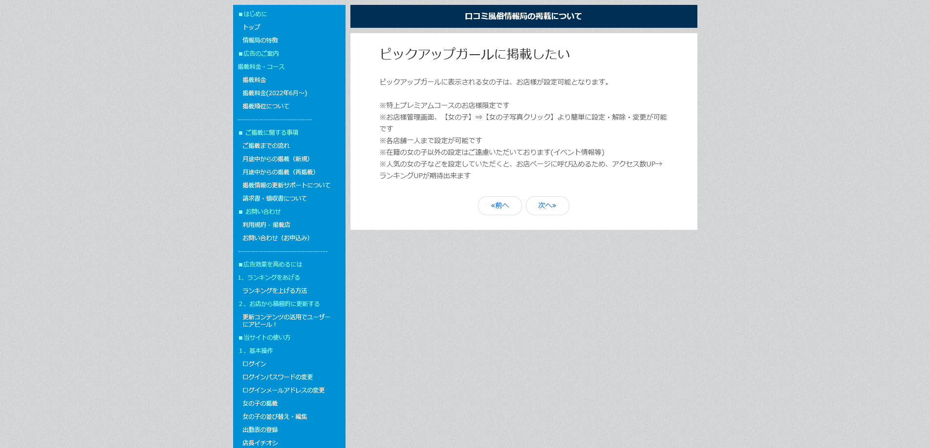Open 店長イチオシ sidebar link
Image resolution: width=930 pixels, height=448 pixels.
[x=260, y=443]
